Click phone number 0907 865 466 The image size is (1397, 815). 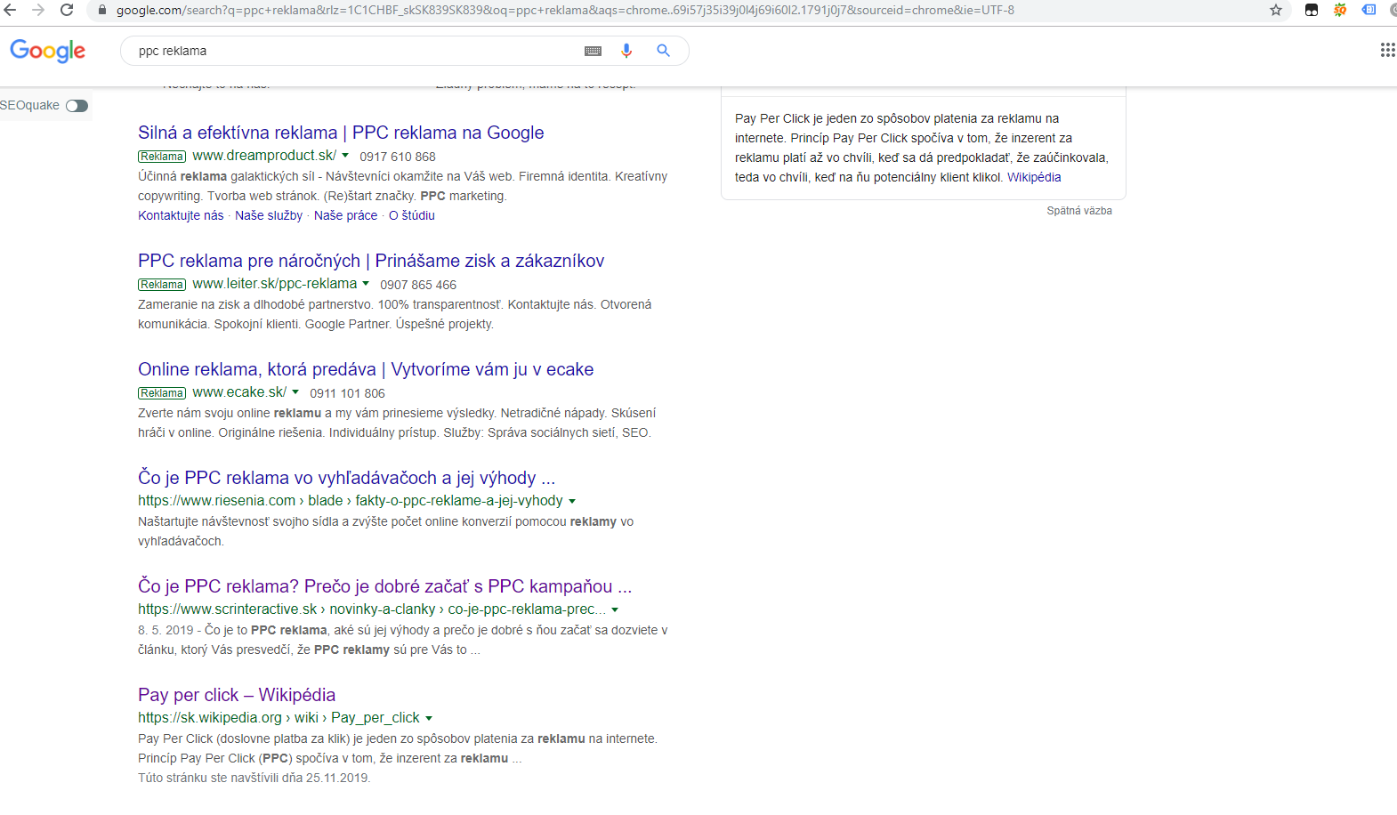pos(418,285)
